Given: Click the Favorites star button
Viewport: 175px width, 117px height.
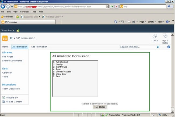Looking at the screenshot, I should [7, 17].
